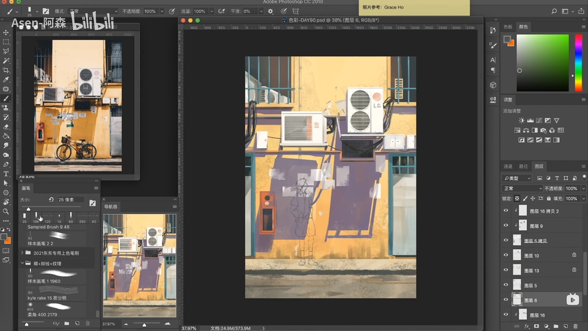Select the Crop tool in the toolbar
This screenshot has width=588, height=331.
pos(6,71)
